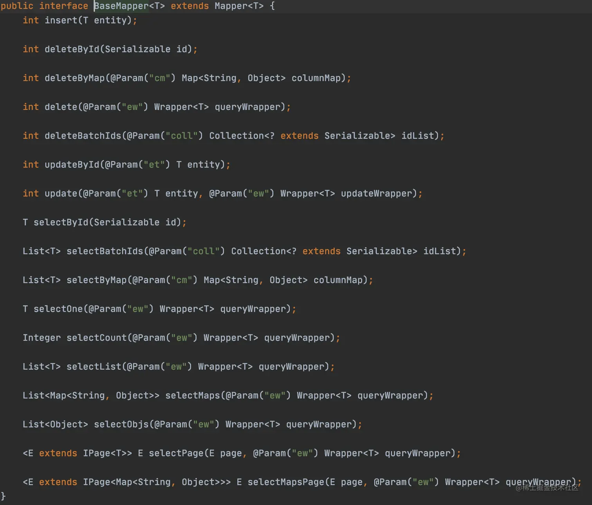Click the "coll" string in selectBatchIds

(x=204, y=251)
